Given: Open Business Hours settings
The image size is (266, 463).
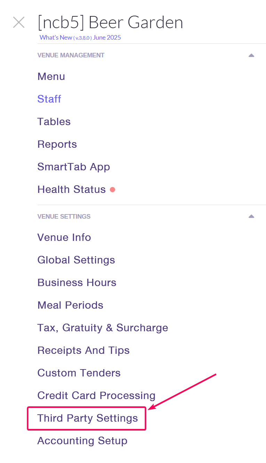Looking at the screenshot, I should (77, 283).
